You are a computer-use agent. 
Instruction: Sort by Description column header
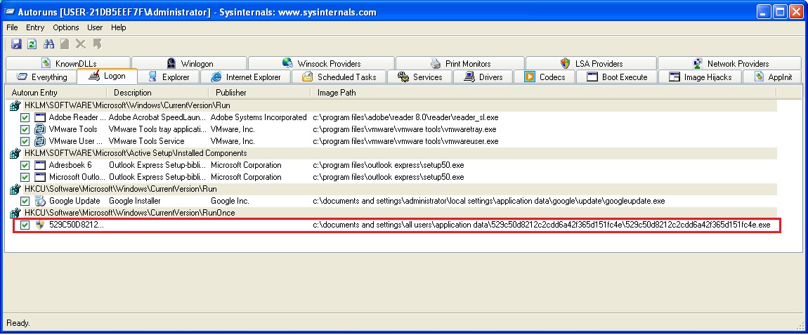coord(157,93)
